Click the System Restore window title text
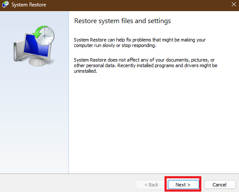Viewport: 239px width, 192px height. click(x=29, y=5)
